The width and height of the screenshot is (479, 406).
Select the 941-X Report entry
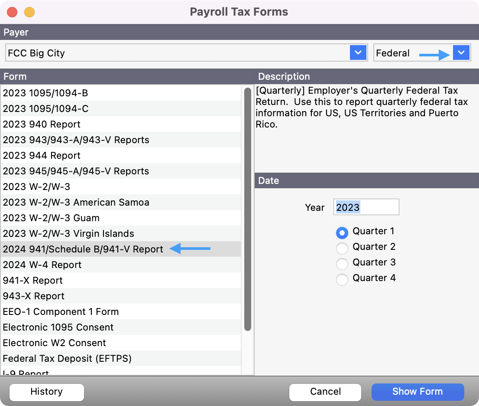coord(33,281)
